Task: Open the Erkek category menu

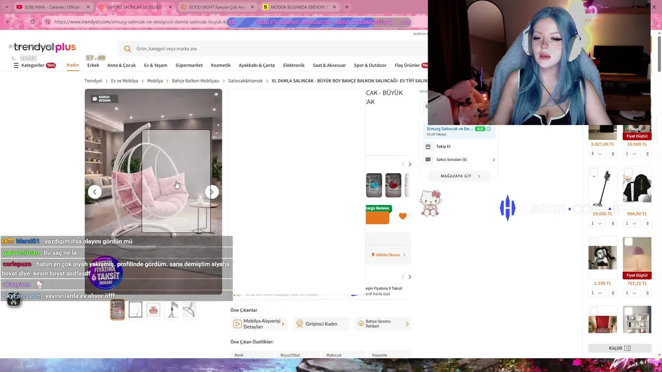Action: (x=93, y=66)
